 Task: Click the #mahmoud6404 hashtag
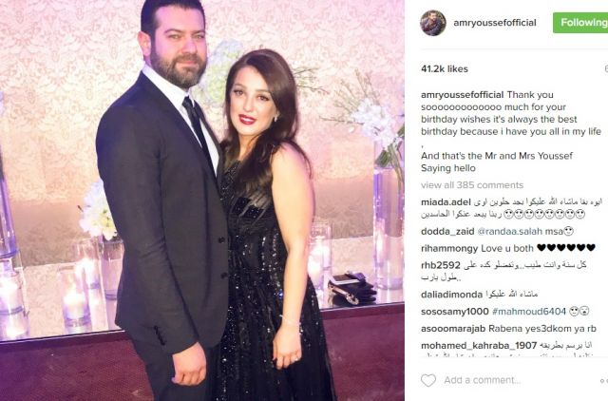[529, 312]
